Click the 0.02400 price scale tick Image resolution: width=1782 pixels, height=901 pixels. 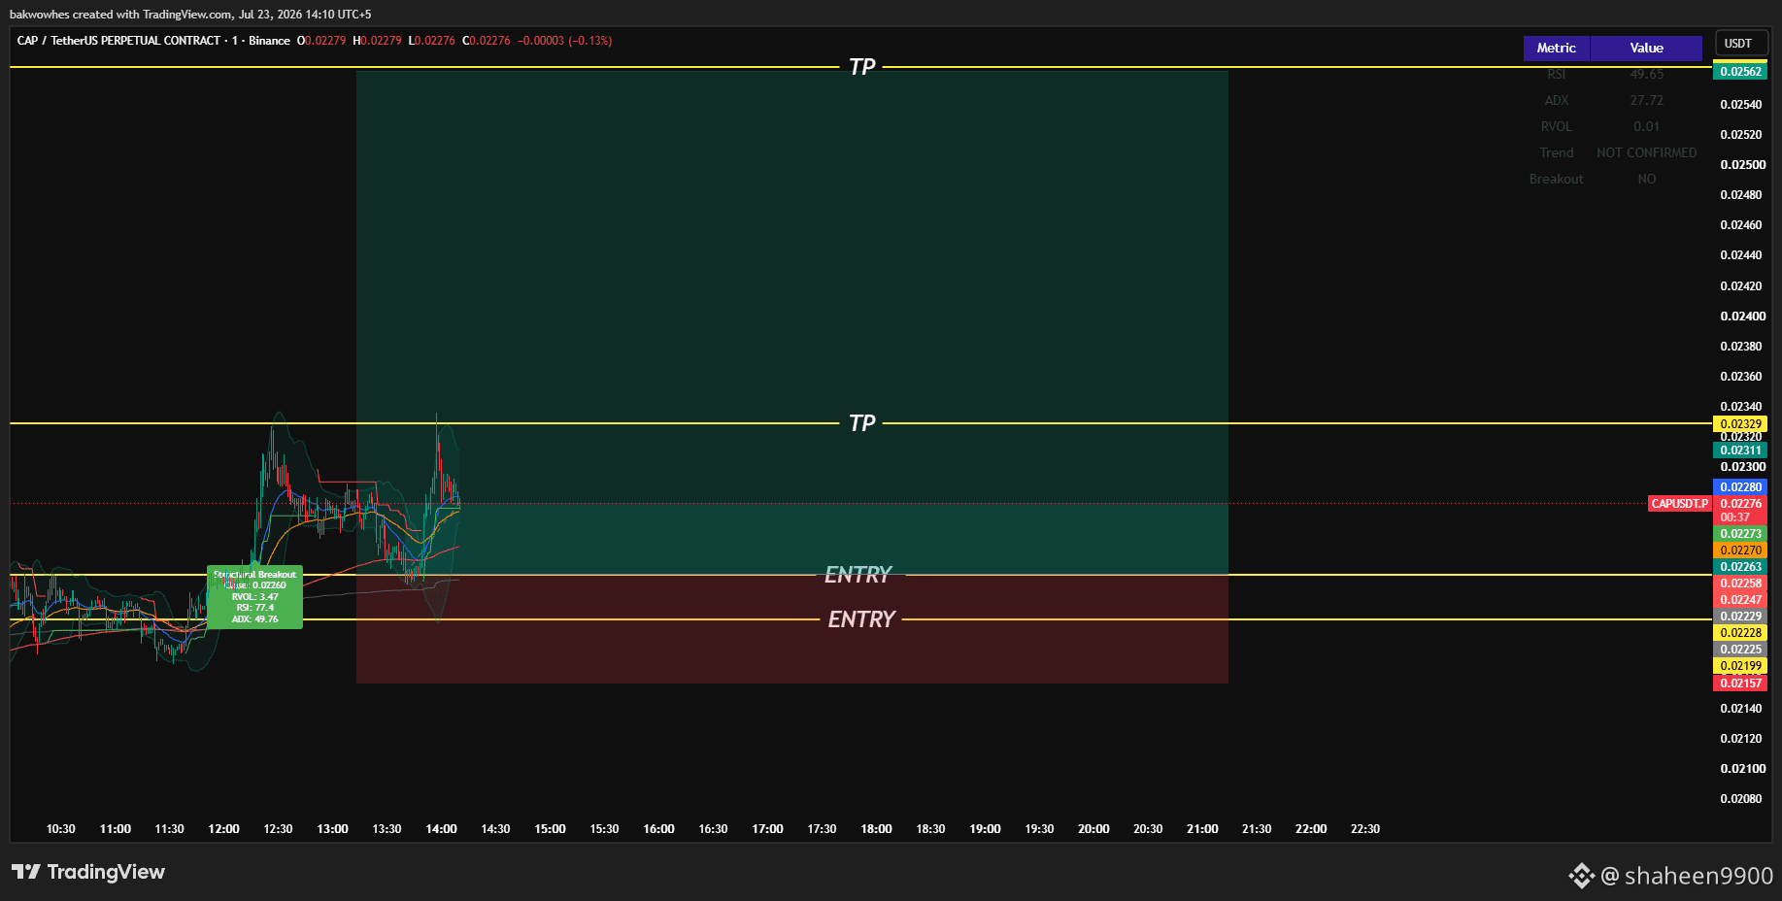(x=1742, y=317)
